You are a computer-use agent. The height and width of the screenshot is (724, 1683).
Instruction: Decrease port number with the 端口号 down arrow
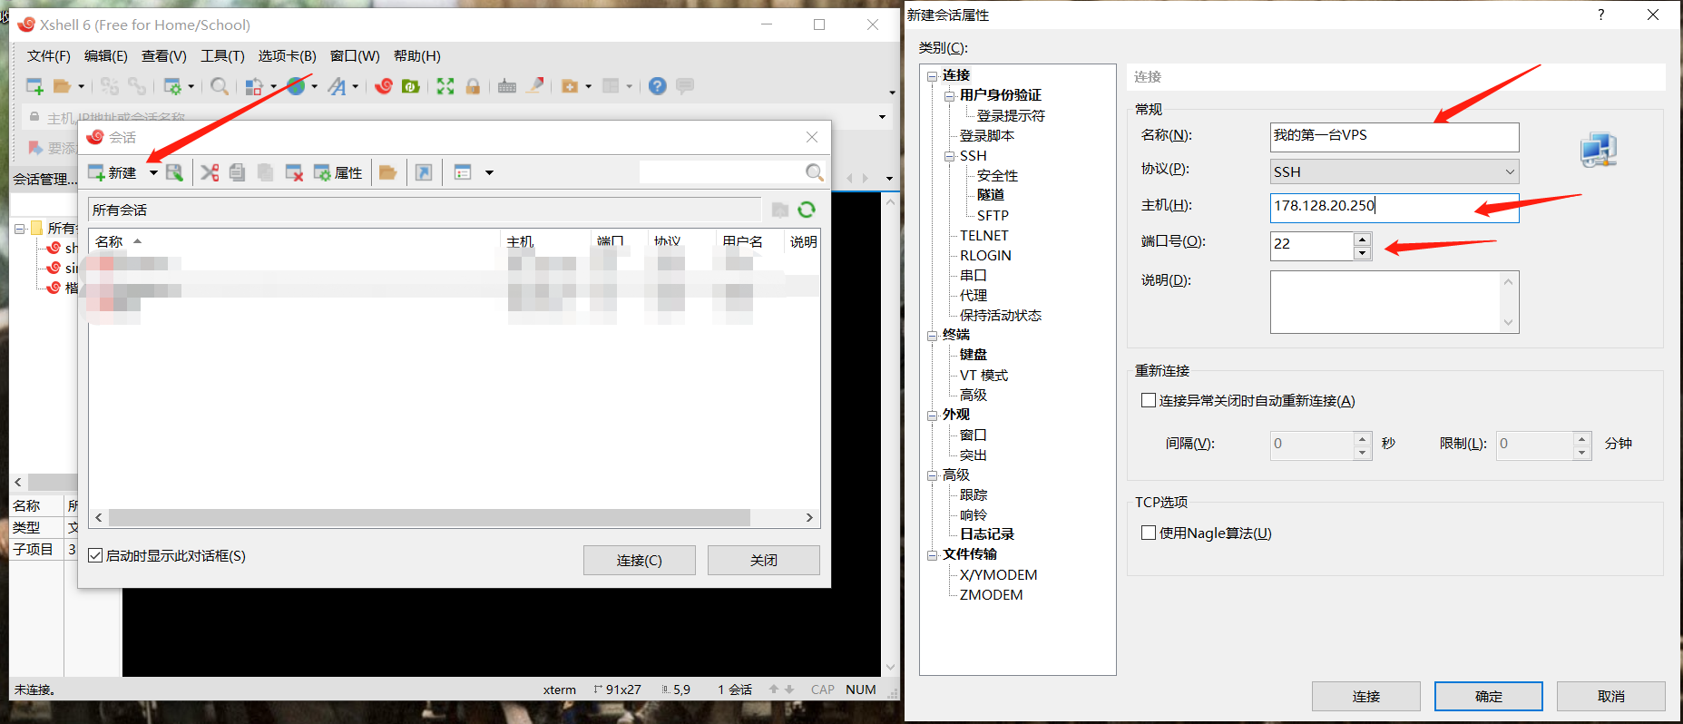click(1362, 253)
